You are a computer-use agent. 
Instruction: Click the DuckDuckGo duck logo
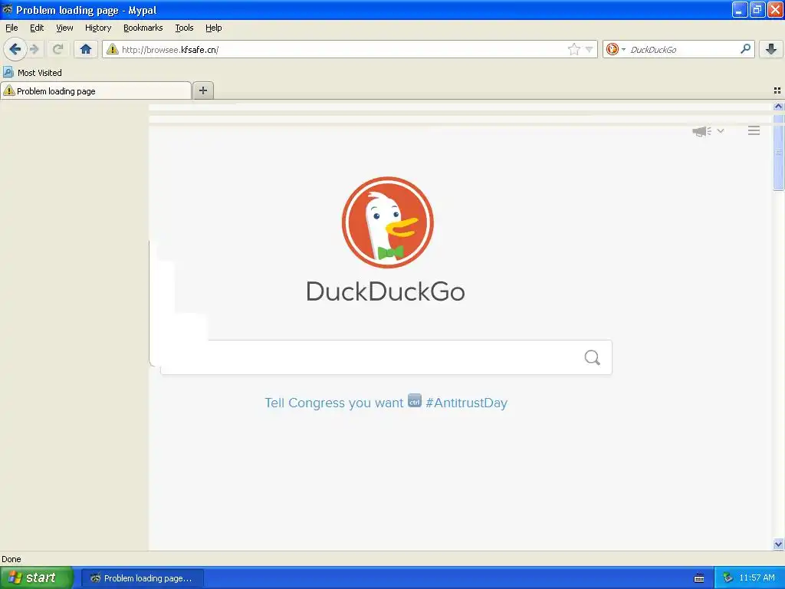387,222
